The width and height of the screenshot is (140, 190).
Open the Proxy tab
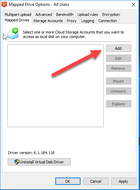pos(72,21)
